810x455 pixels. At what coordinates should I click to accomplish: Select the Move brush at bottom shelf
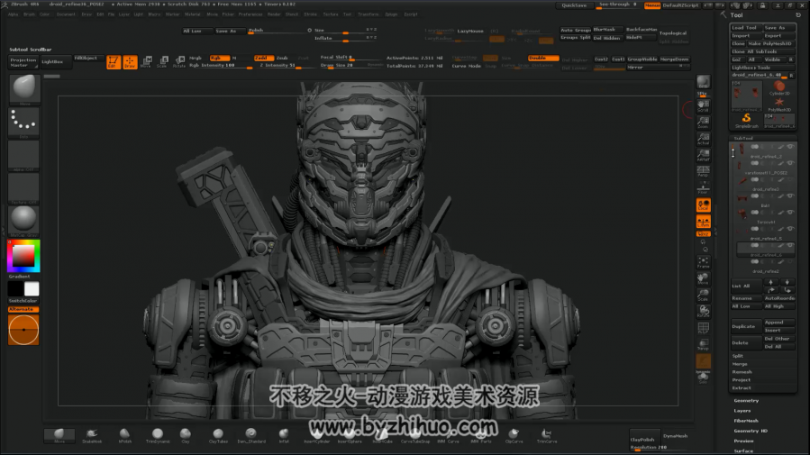point(59,435)
